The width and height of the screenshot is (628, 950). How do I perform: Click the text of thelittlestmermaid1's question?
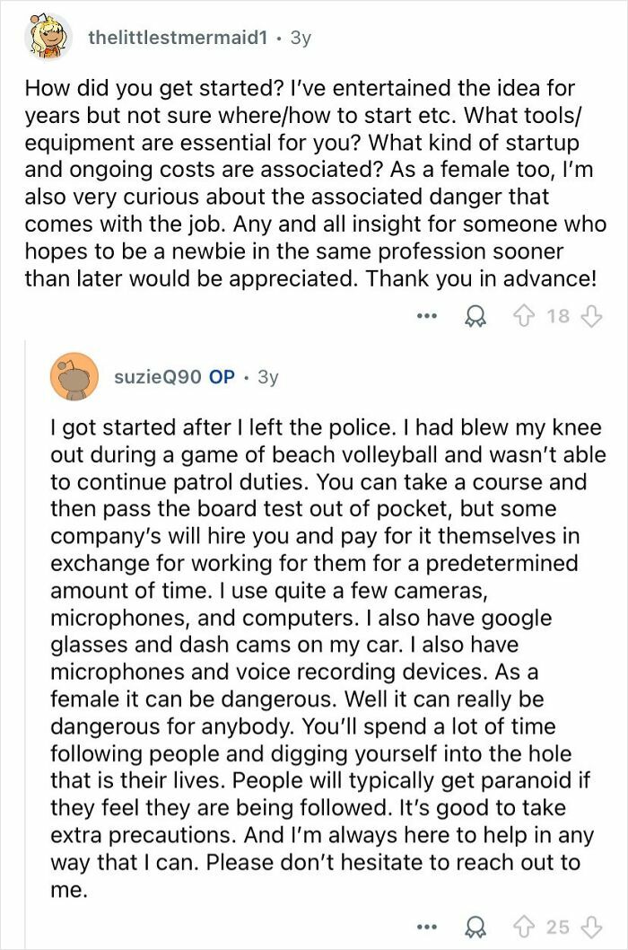coord(315,183)
